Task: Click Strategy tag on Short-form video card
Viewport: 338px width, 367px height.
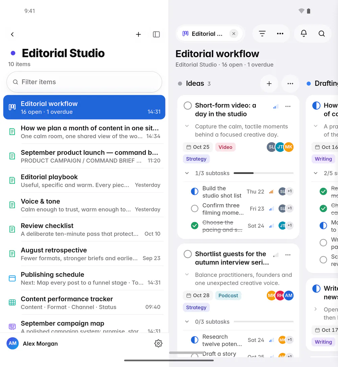Action: 196,159
